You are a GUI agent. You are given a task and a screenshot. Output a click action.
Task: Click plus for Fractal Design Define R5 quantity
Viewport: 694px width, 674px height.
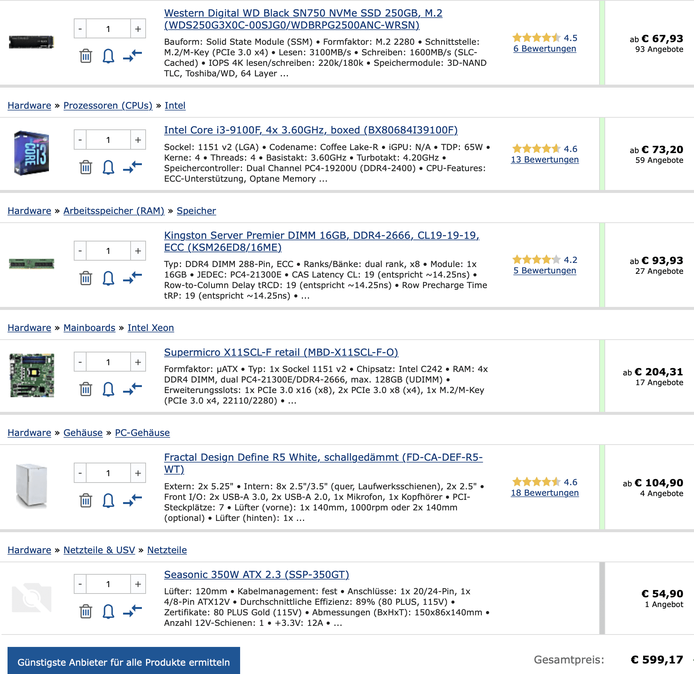tap(138, 473)
